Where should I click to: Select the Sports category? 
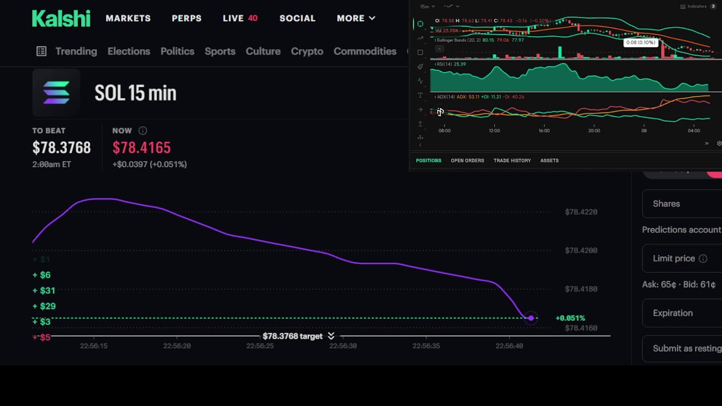[220, 51]
